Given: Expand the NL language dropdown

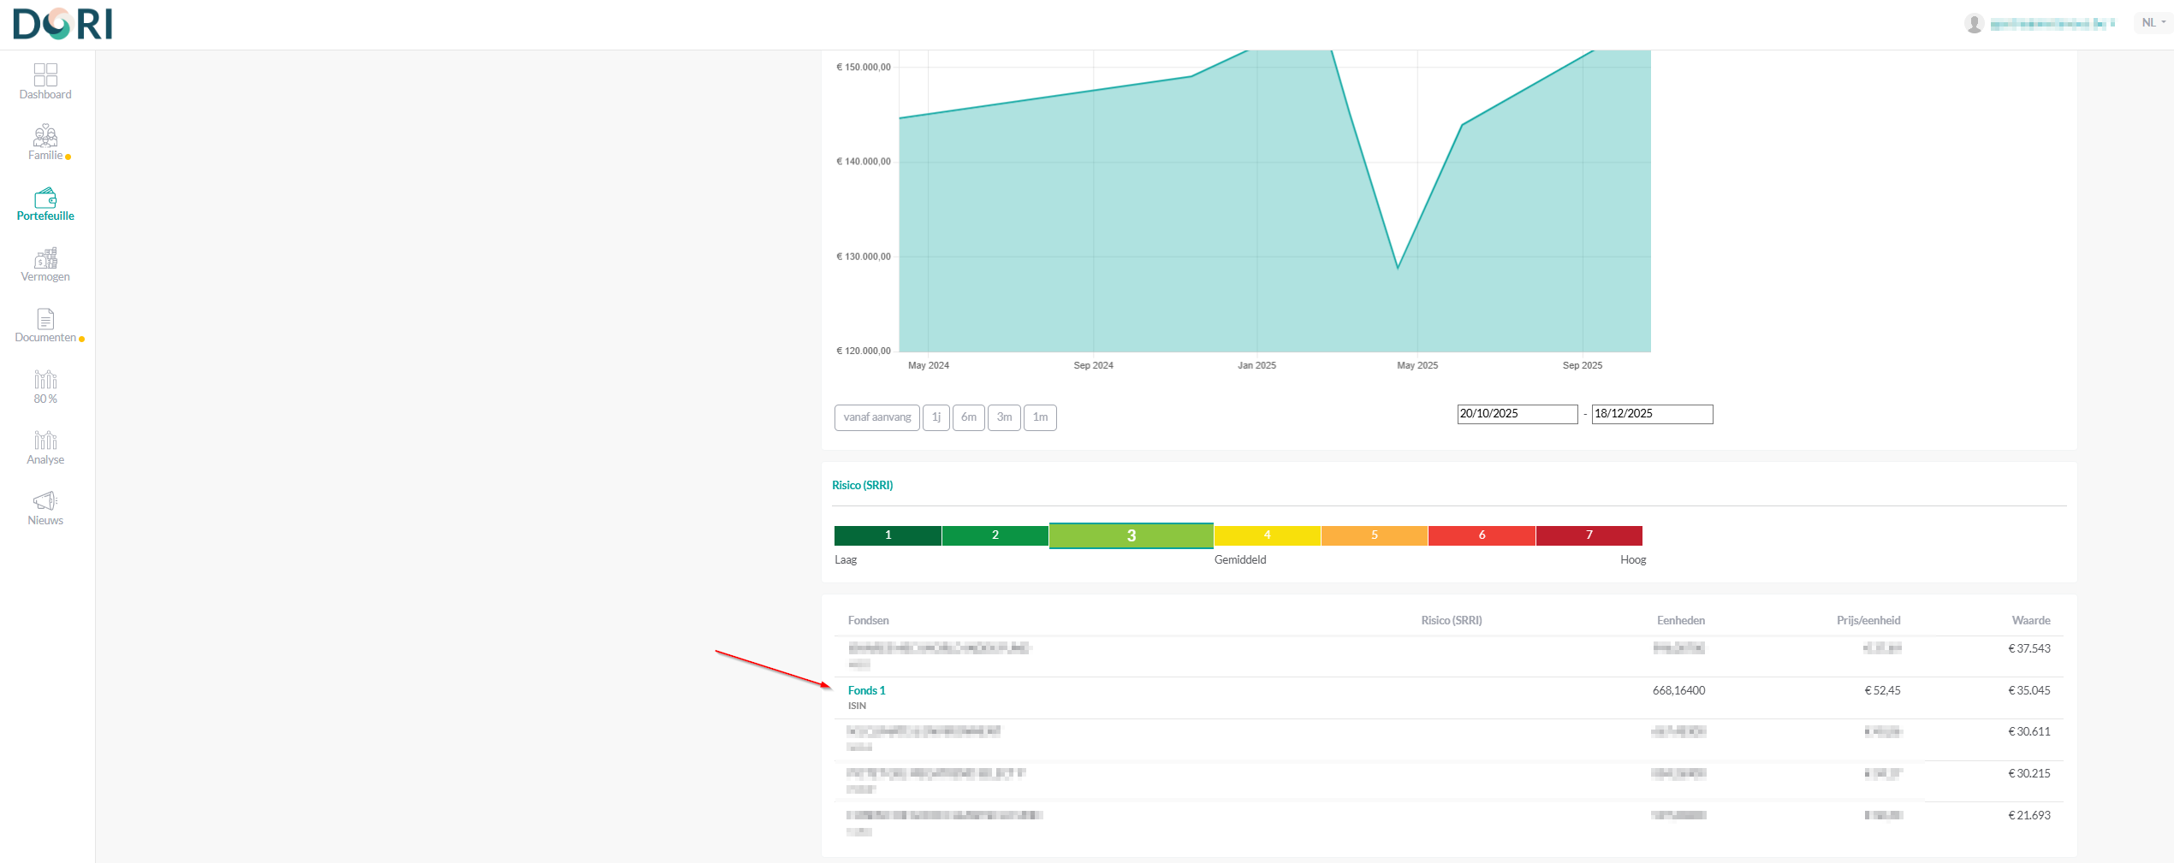Looking at the screenshot, I should [x=2153, y=23].
